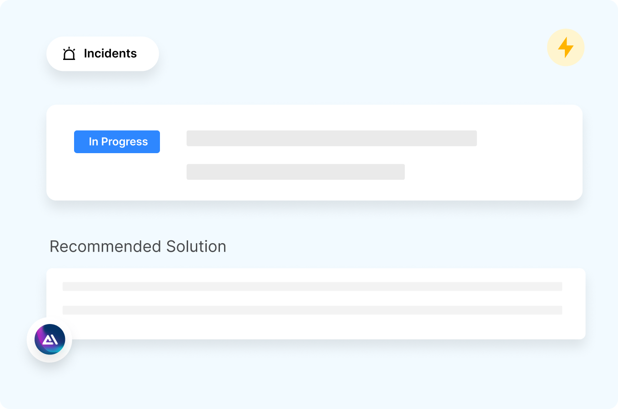
Task: Select the Recommended Solution heading
Action: click(138, 246)
